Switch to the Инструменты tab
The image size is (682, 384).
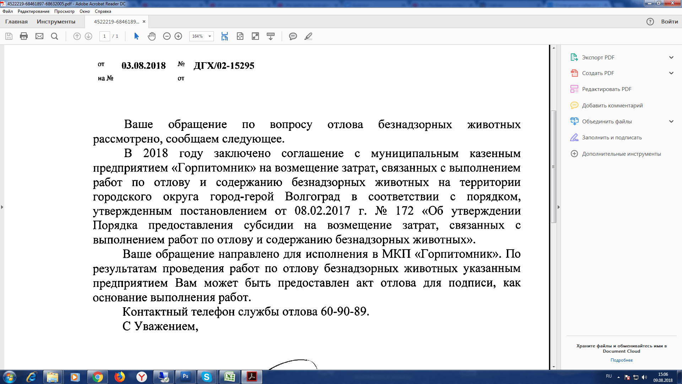56,22
